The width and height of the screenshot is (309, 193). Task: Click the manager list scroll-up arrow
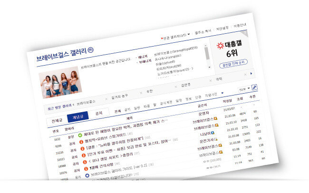point(206,46)
